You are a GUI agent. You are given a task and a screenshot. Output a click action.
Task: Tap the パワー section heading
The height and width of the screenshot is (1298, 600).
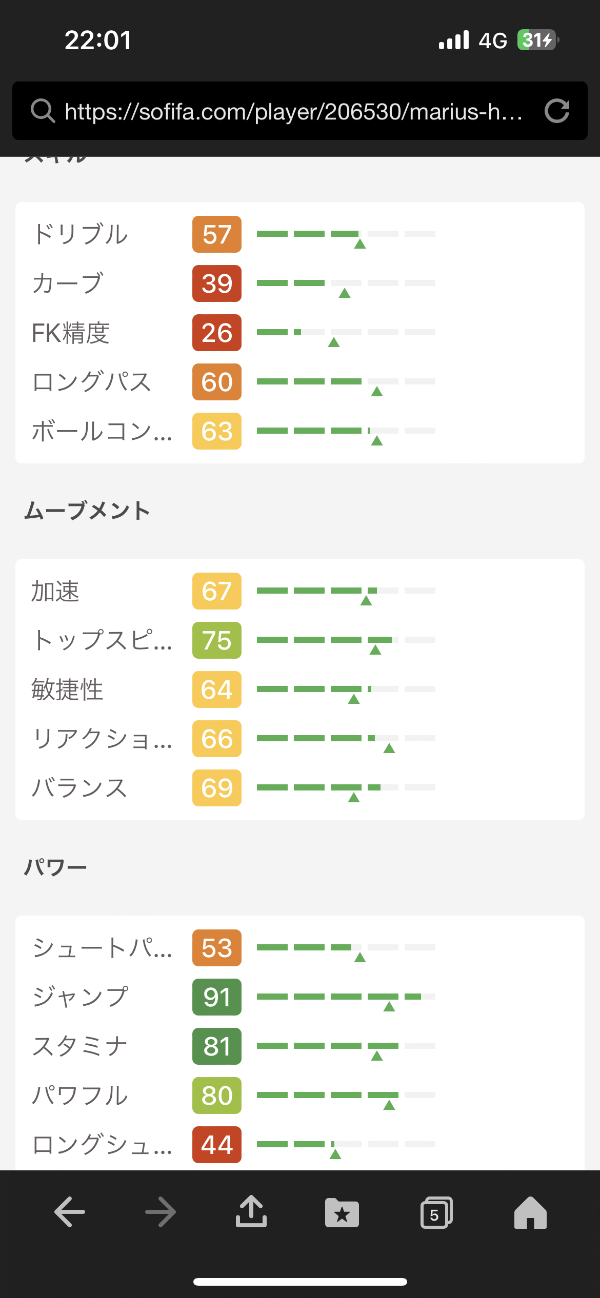pyautogui.click(x=55, y=868)
